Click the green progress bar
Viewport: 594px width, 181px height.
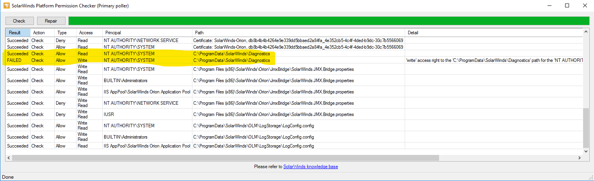click(329, 21)
